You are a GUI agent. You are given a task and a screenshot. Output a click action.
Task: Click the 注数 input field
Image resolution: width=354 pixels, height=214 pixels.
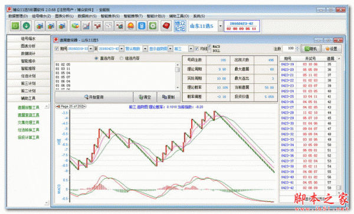[x=289, y=48]
